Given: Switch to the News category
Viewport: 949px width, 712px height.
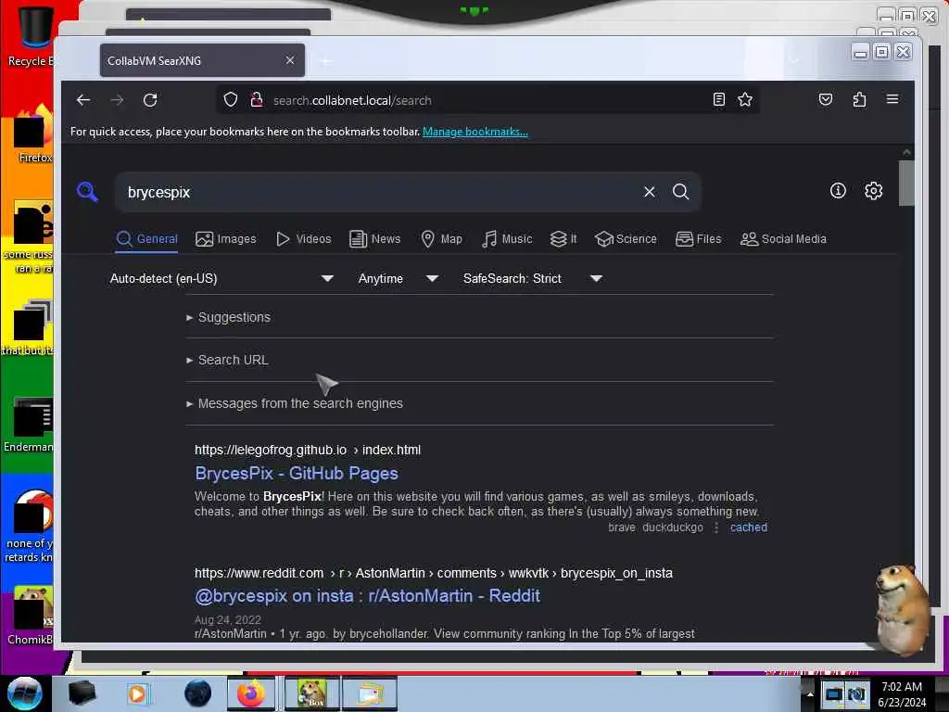Looking at the screenshot, I should coord(375,239).
